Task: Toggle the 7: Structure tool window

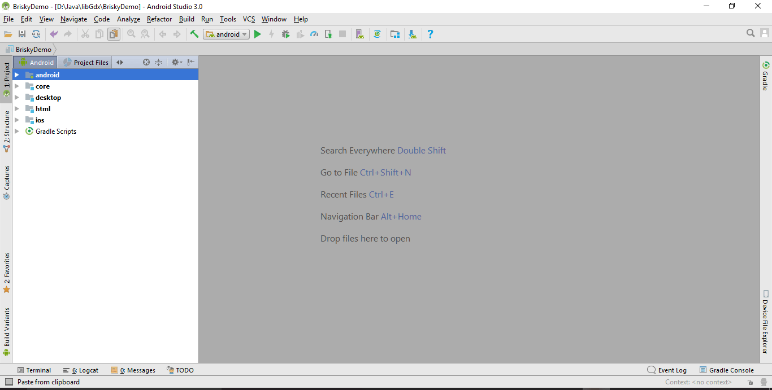Action: (6, 132)
